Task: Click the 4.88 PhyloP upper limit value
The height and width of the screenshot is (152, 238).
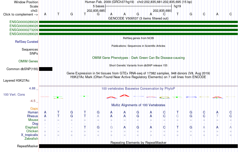Action: [32, 88]
